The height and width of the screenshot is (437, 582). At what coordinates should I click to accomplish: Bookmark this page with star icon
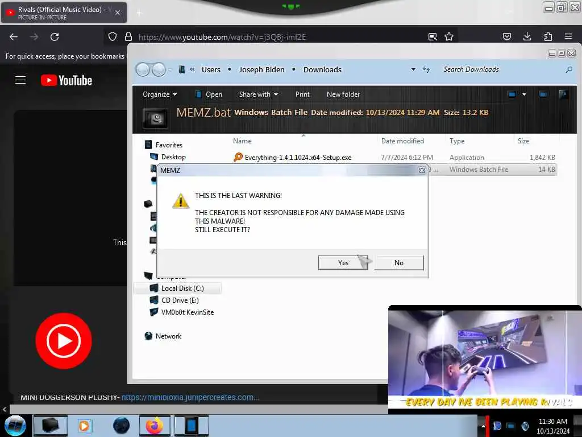(x=449, y=37)
